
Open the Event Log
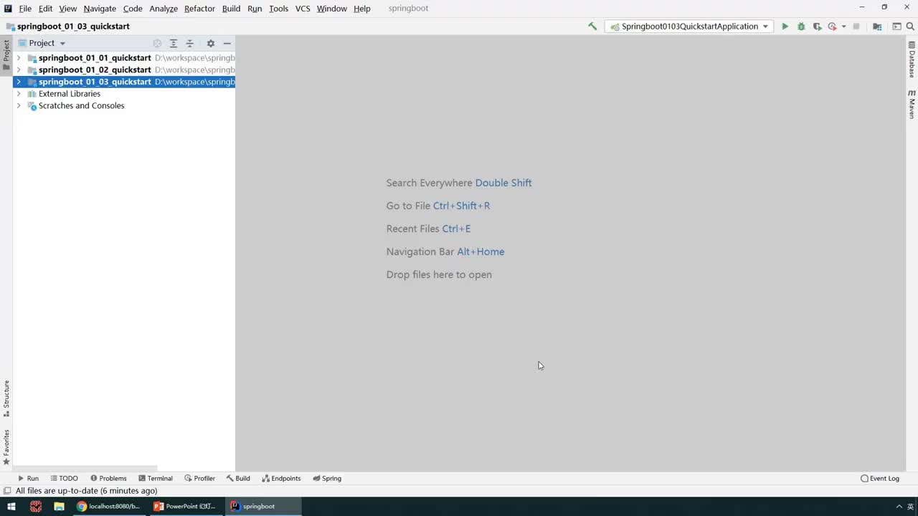pyautogui.click(x=880, y=479)
